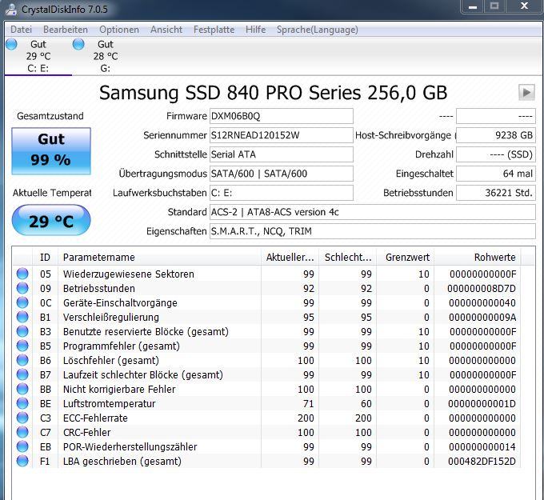This screenshot has width=544, height=500.
Task: Select parameter name ECC-Fehlerrate
Action: tap(95, 418)
